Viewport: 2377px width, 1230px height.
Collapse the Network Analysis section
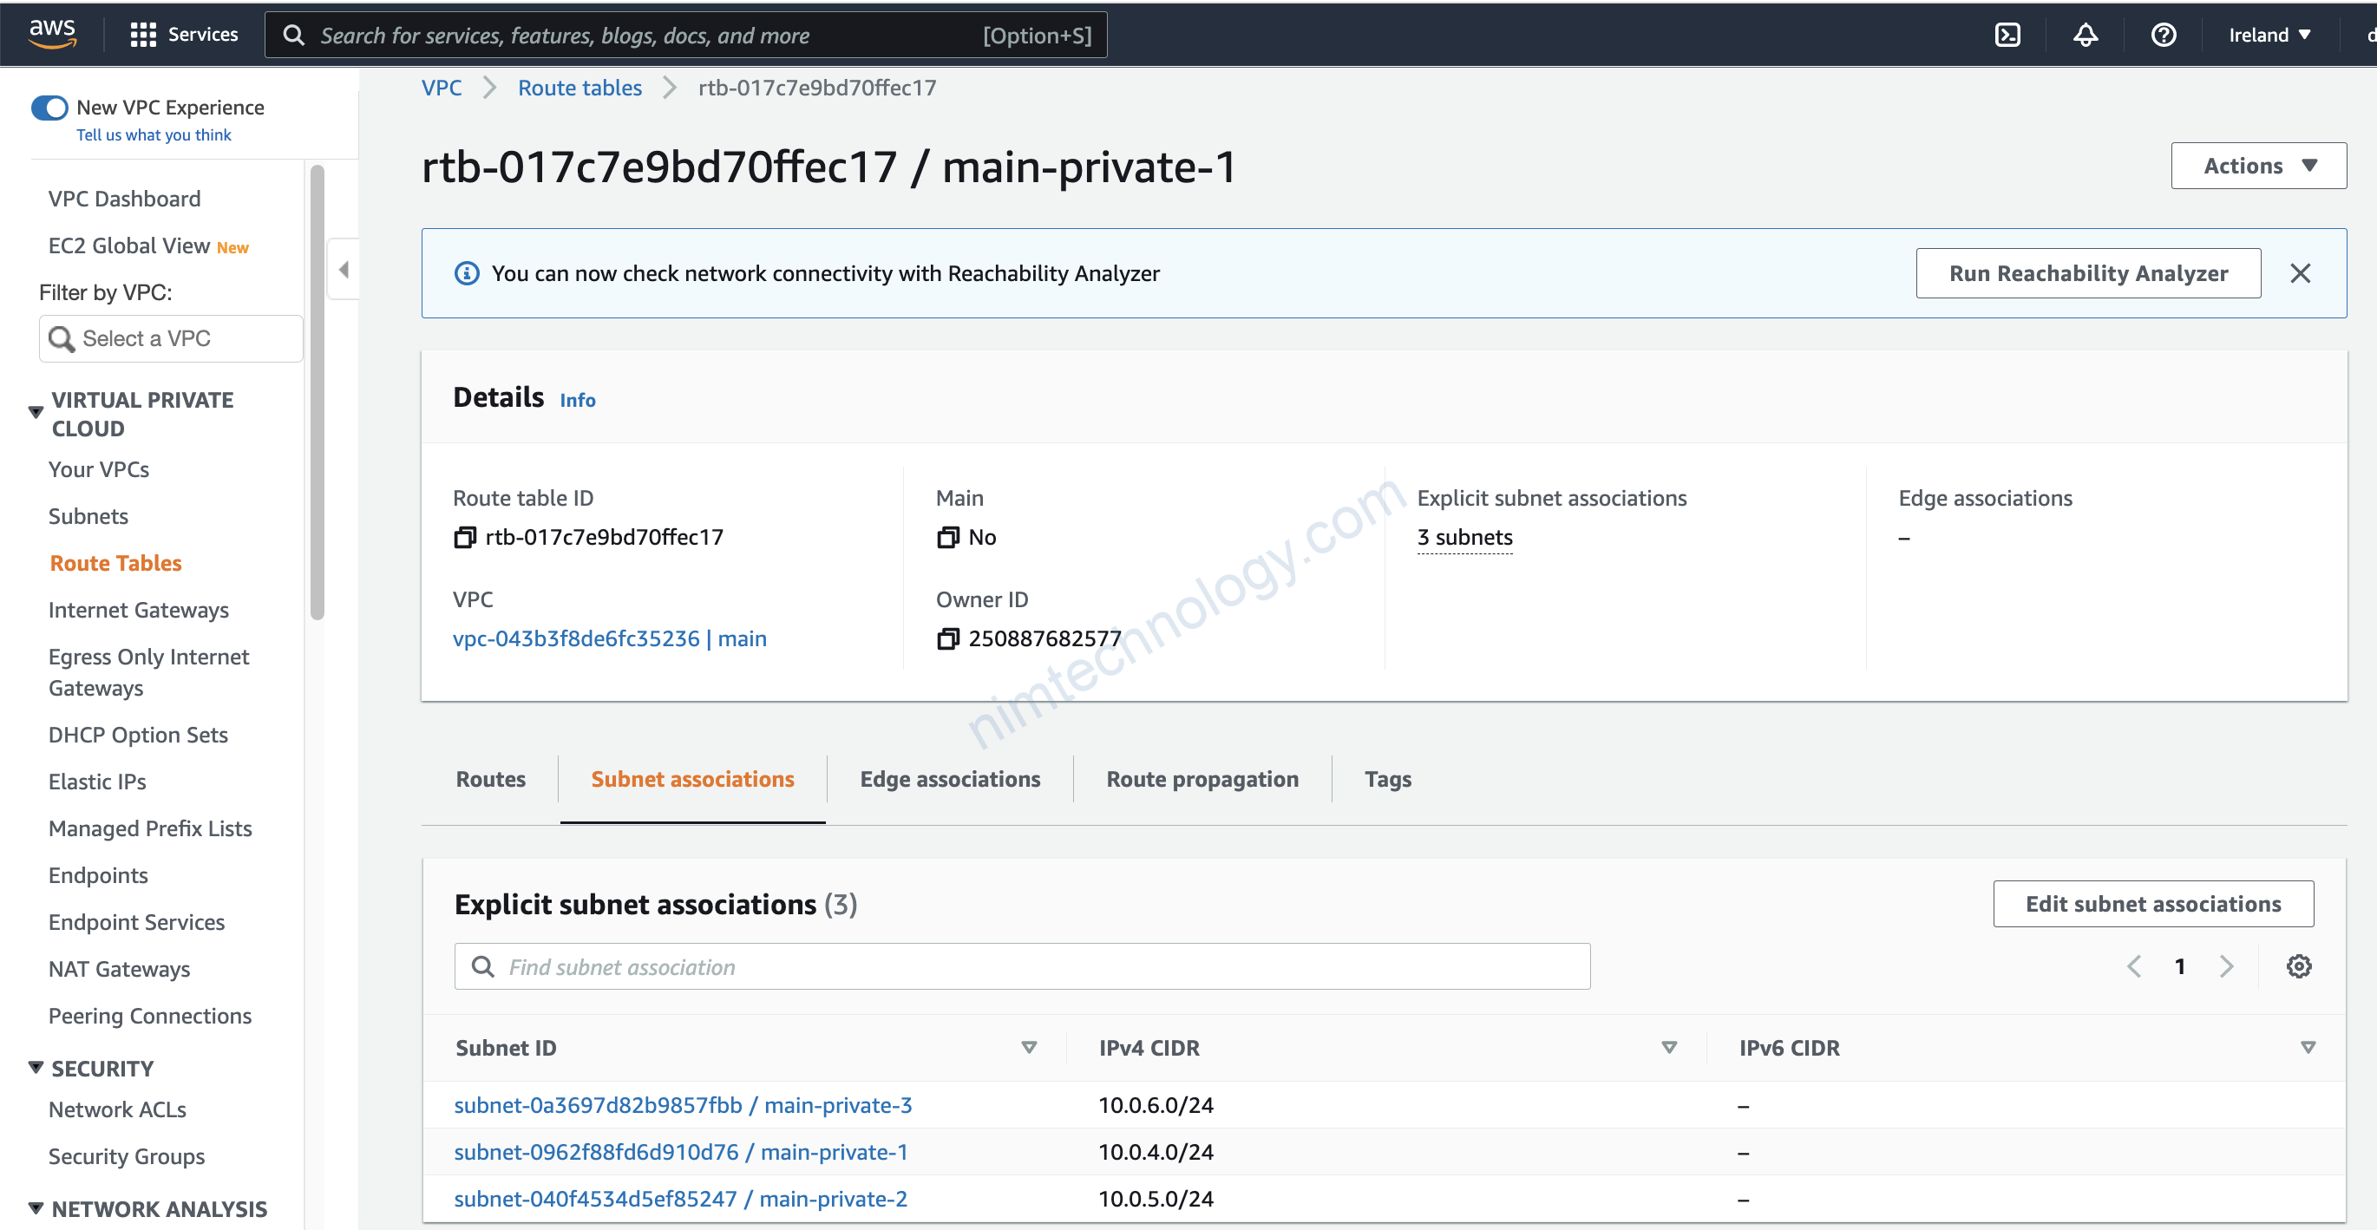[36, 1207]
